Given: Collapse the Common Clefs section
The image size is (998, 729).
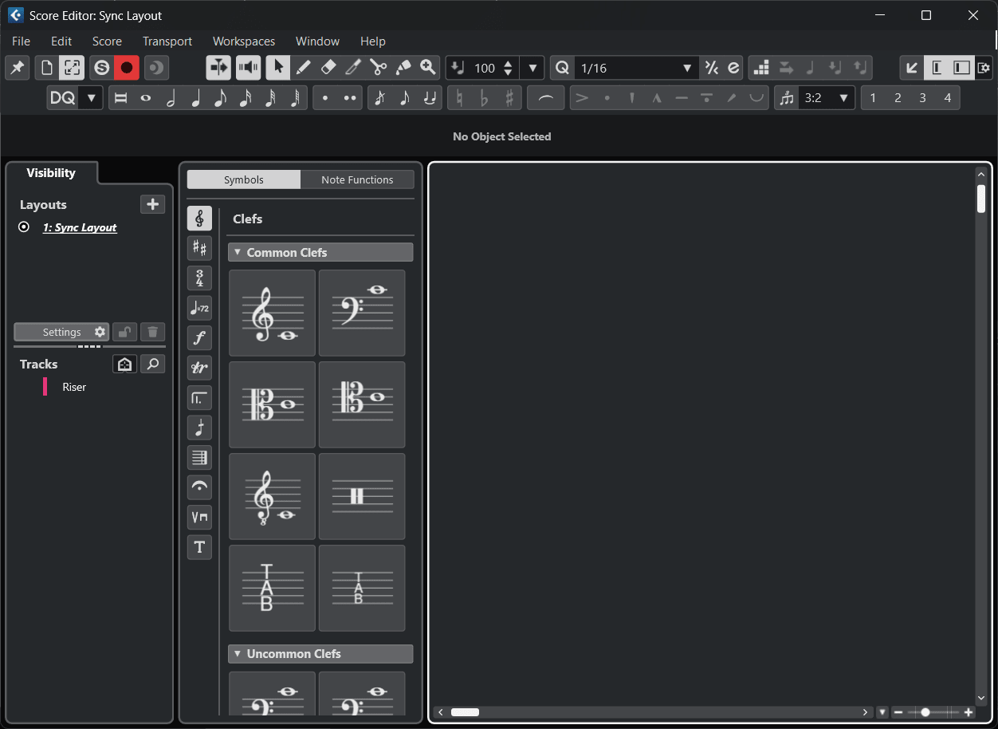Looking at the screenshot, I should pyautogui.click(x=237, y=252).
